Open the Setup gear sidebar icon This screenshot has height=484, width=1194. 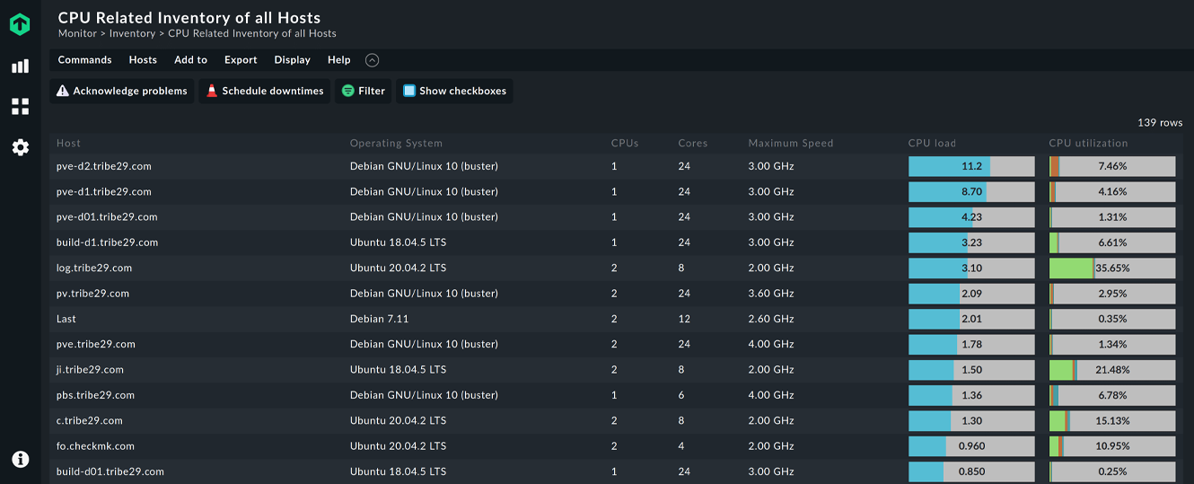pos(20,147)
